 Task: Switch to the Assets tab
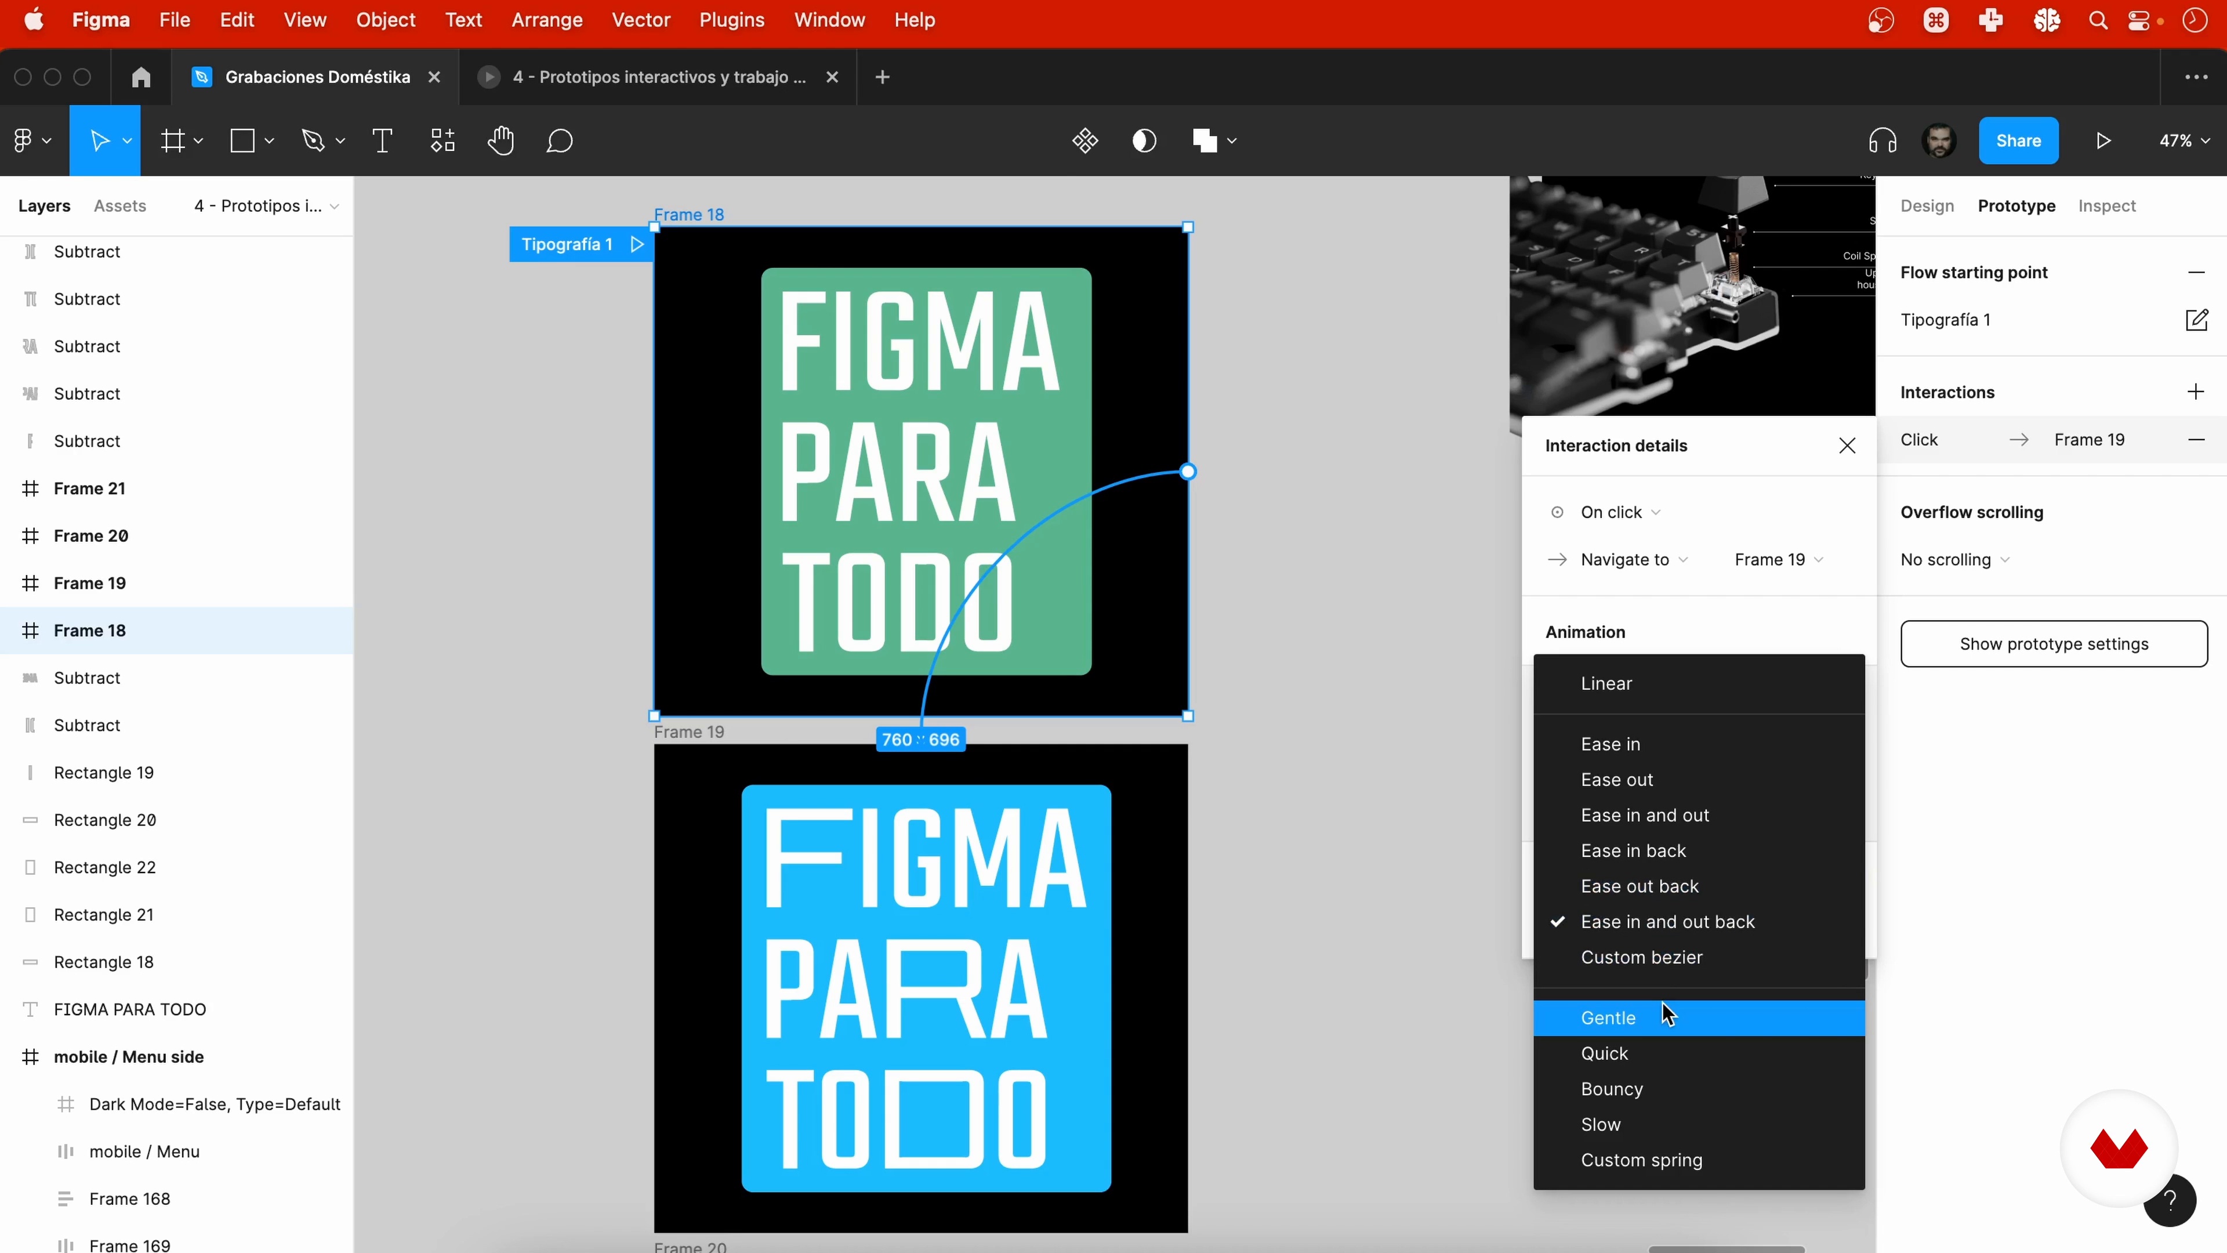tap(119, 206)
